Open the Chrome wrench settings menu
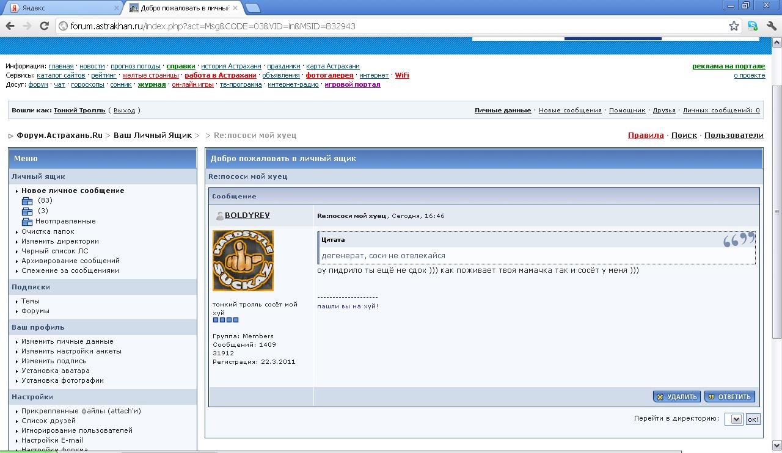The image size is (782, 453). (x=771, y=26)
